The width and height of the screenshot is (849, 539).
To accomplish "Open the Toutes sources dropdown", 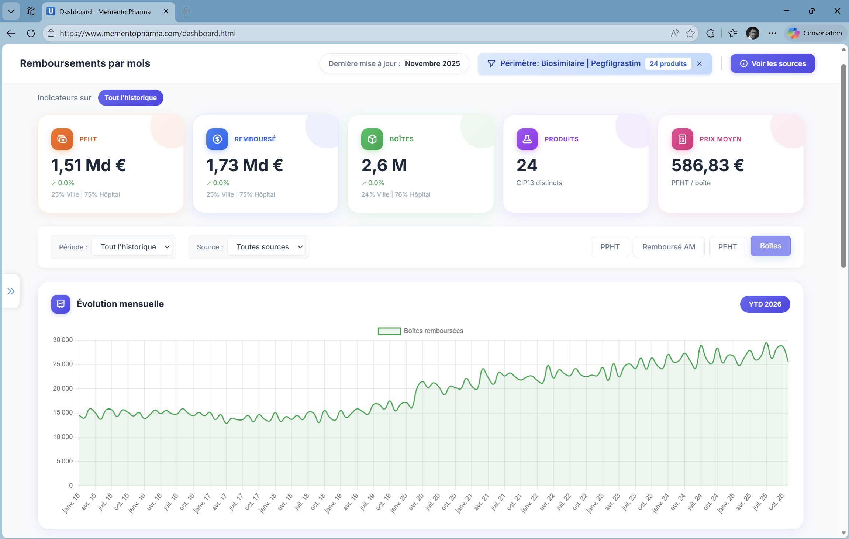I will [x=266, y=247].
